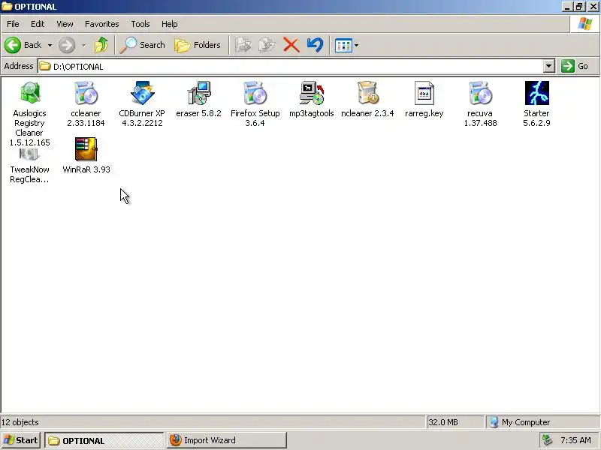Screen dimensions: 601x450
Task: Select the rarreg.key file icon
Action: pos(424,93)
